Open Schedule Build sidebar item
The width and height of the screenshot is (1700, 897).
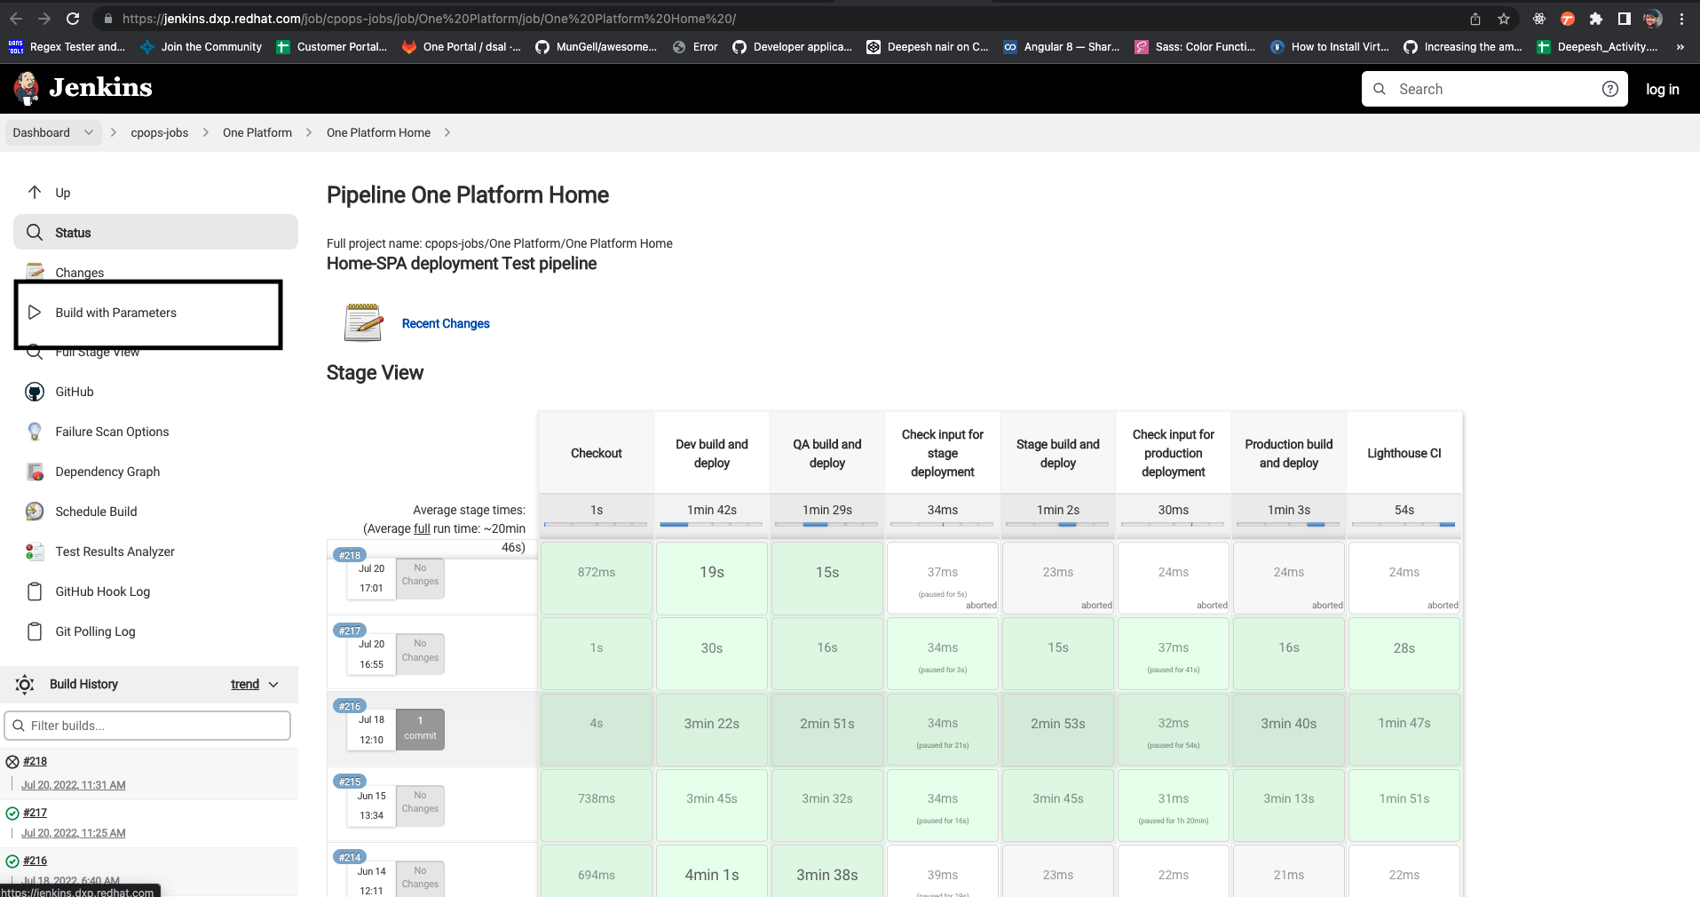96,512
